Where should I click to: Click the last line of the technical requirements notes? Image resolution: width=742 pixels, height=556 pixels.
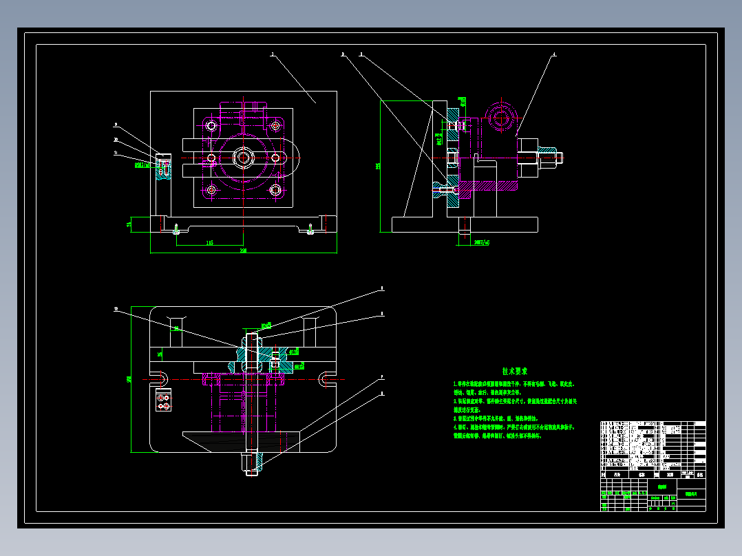[498, 436]
